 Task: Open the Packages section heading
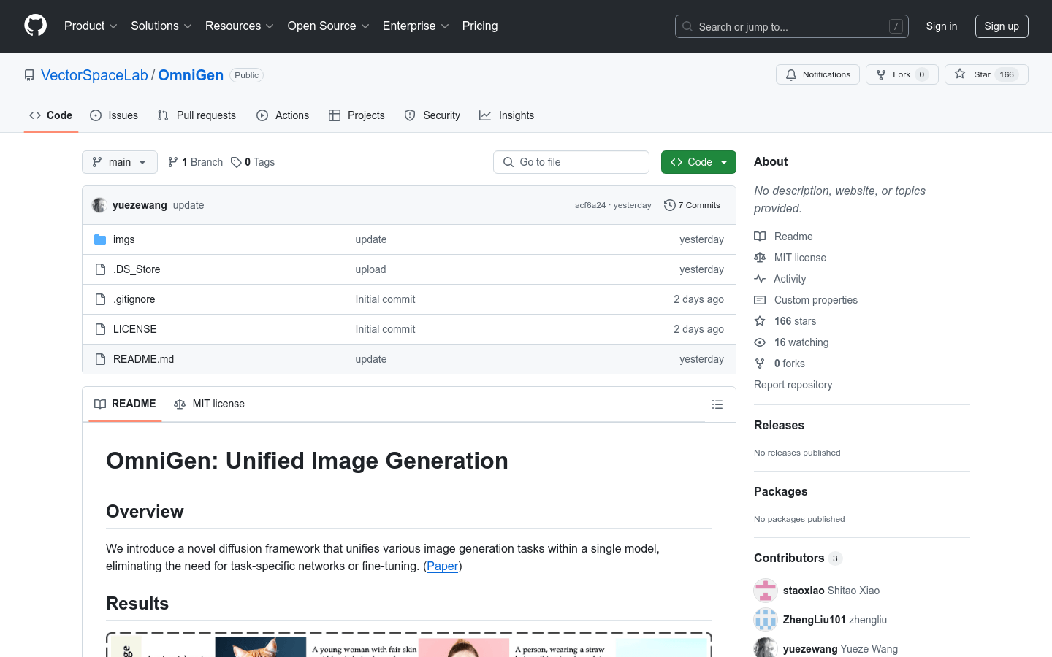coord(780,491)
